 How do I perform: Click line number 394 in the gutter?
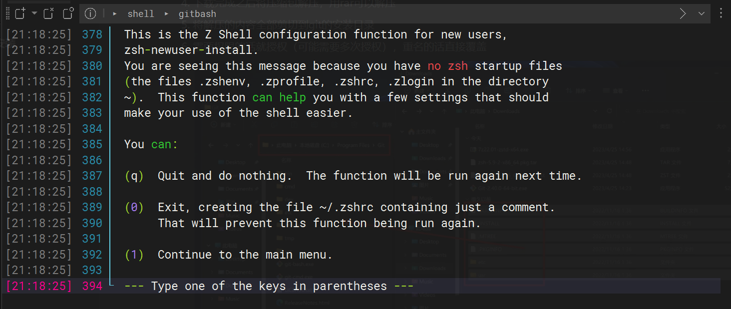pyautogui.click(x=92, y=286)
